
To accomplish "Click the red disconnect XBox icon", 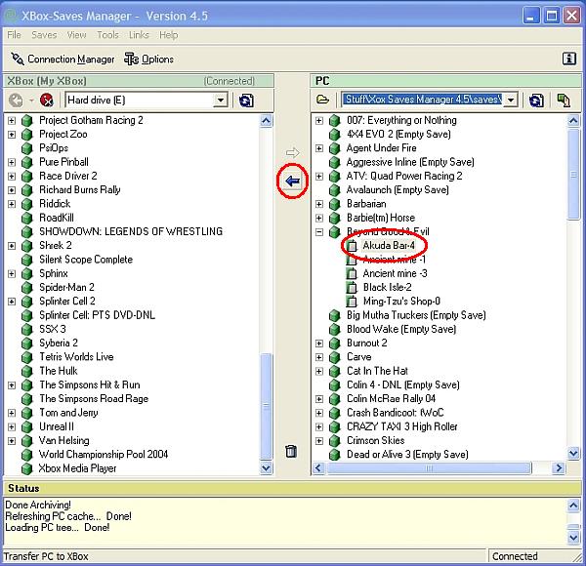I will (46, 101).
